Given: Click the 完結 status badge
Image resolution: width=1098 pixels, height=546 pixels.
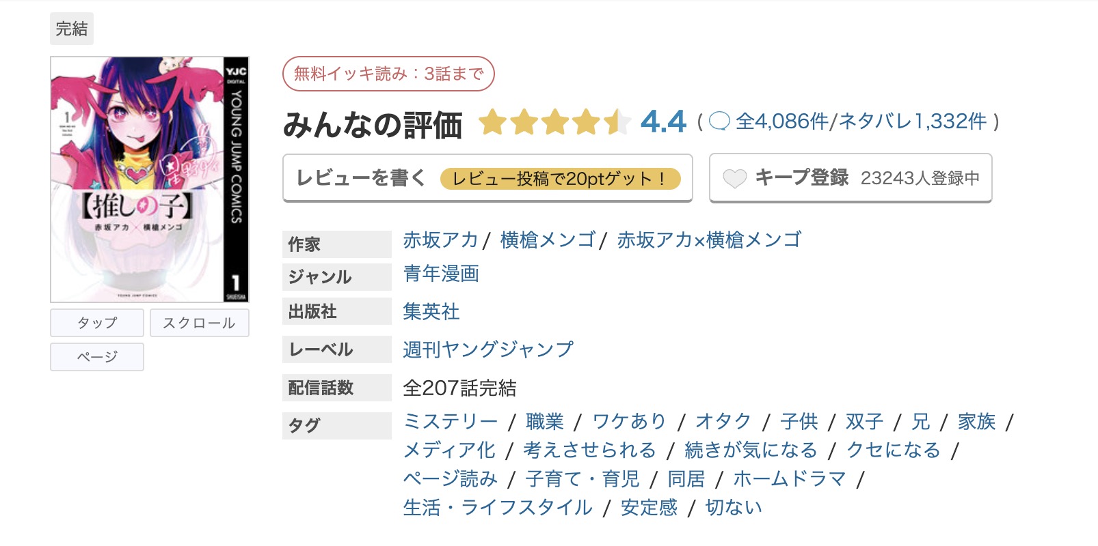Looking at the screenshot, I should (x=72, y=29).
